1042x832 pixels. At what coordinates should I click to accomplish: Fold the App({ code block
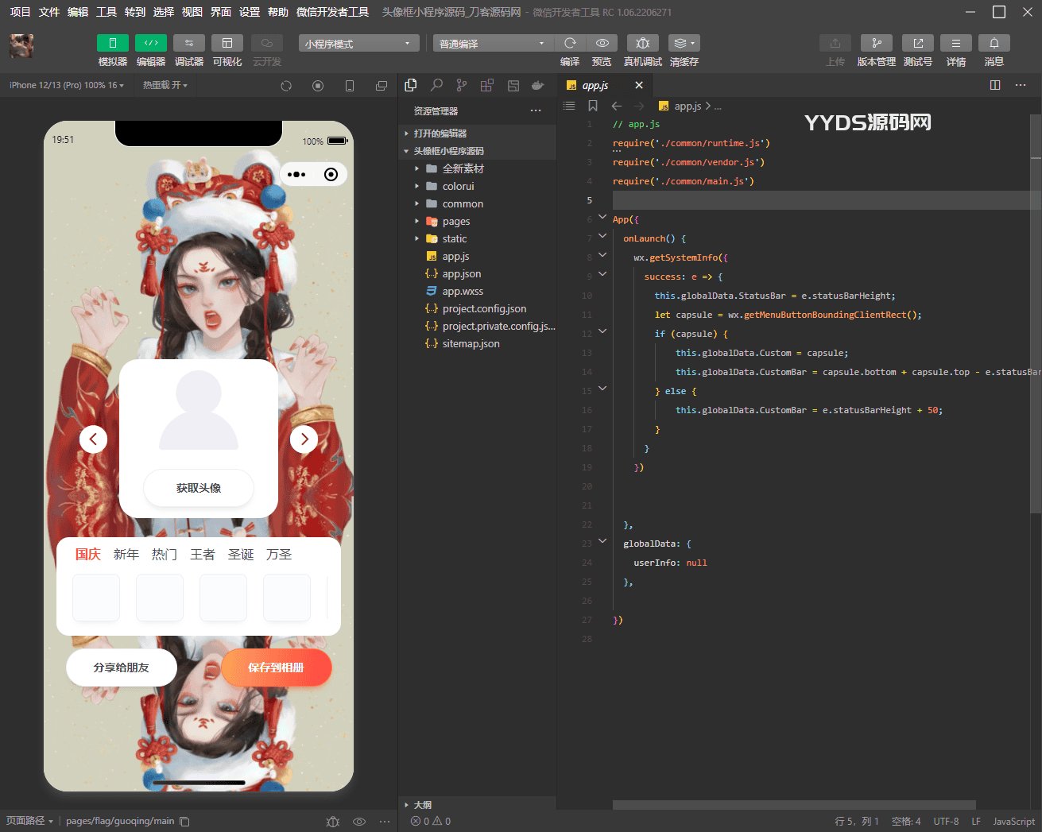click(x=602, y=217)
